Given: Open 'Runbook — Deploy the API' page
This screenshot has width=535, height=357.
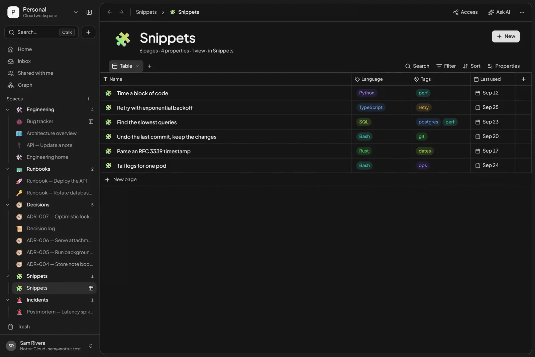Looking at the screenshot, I should (54, 181).
